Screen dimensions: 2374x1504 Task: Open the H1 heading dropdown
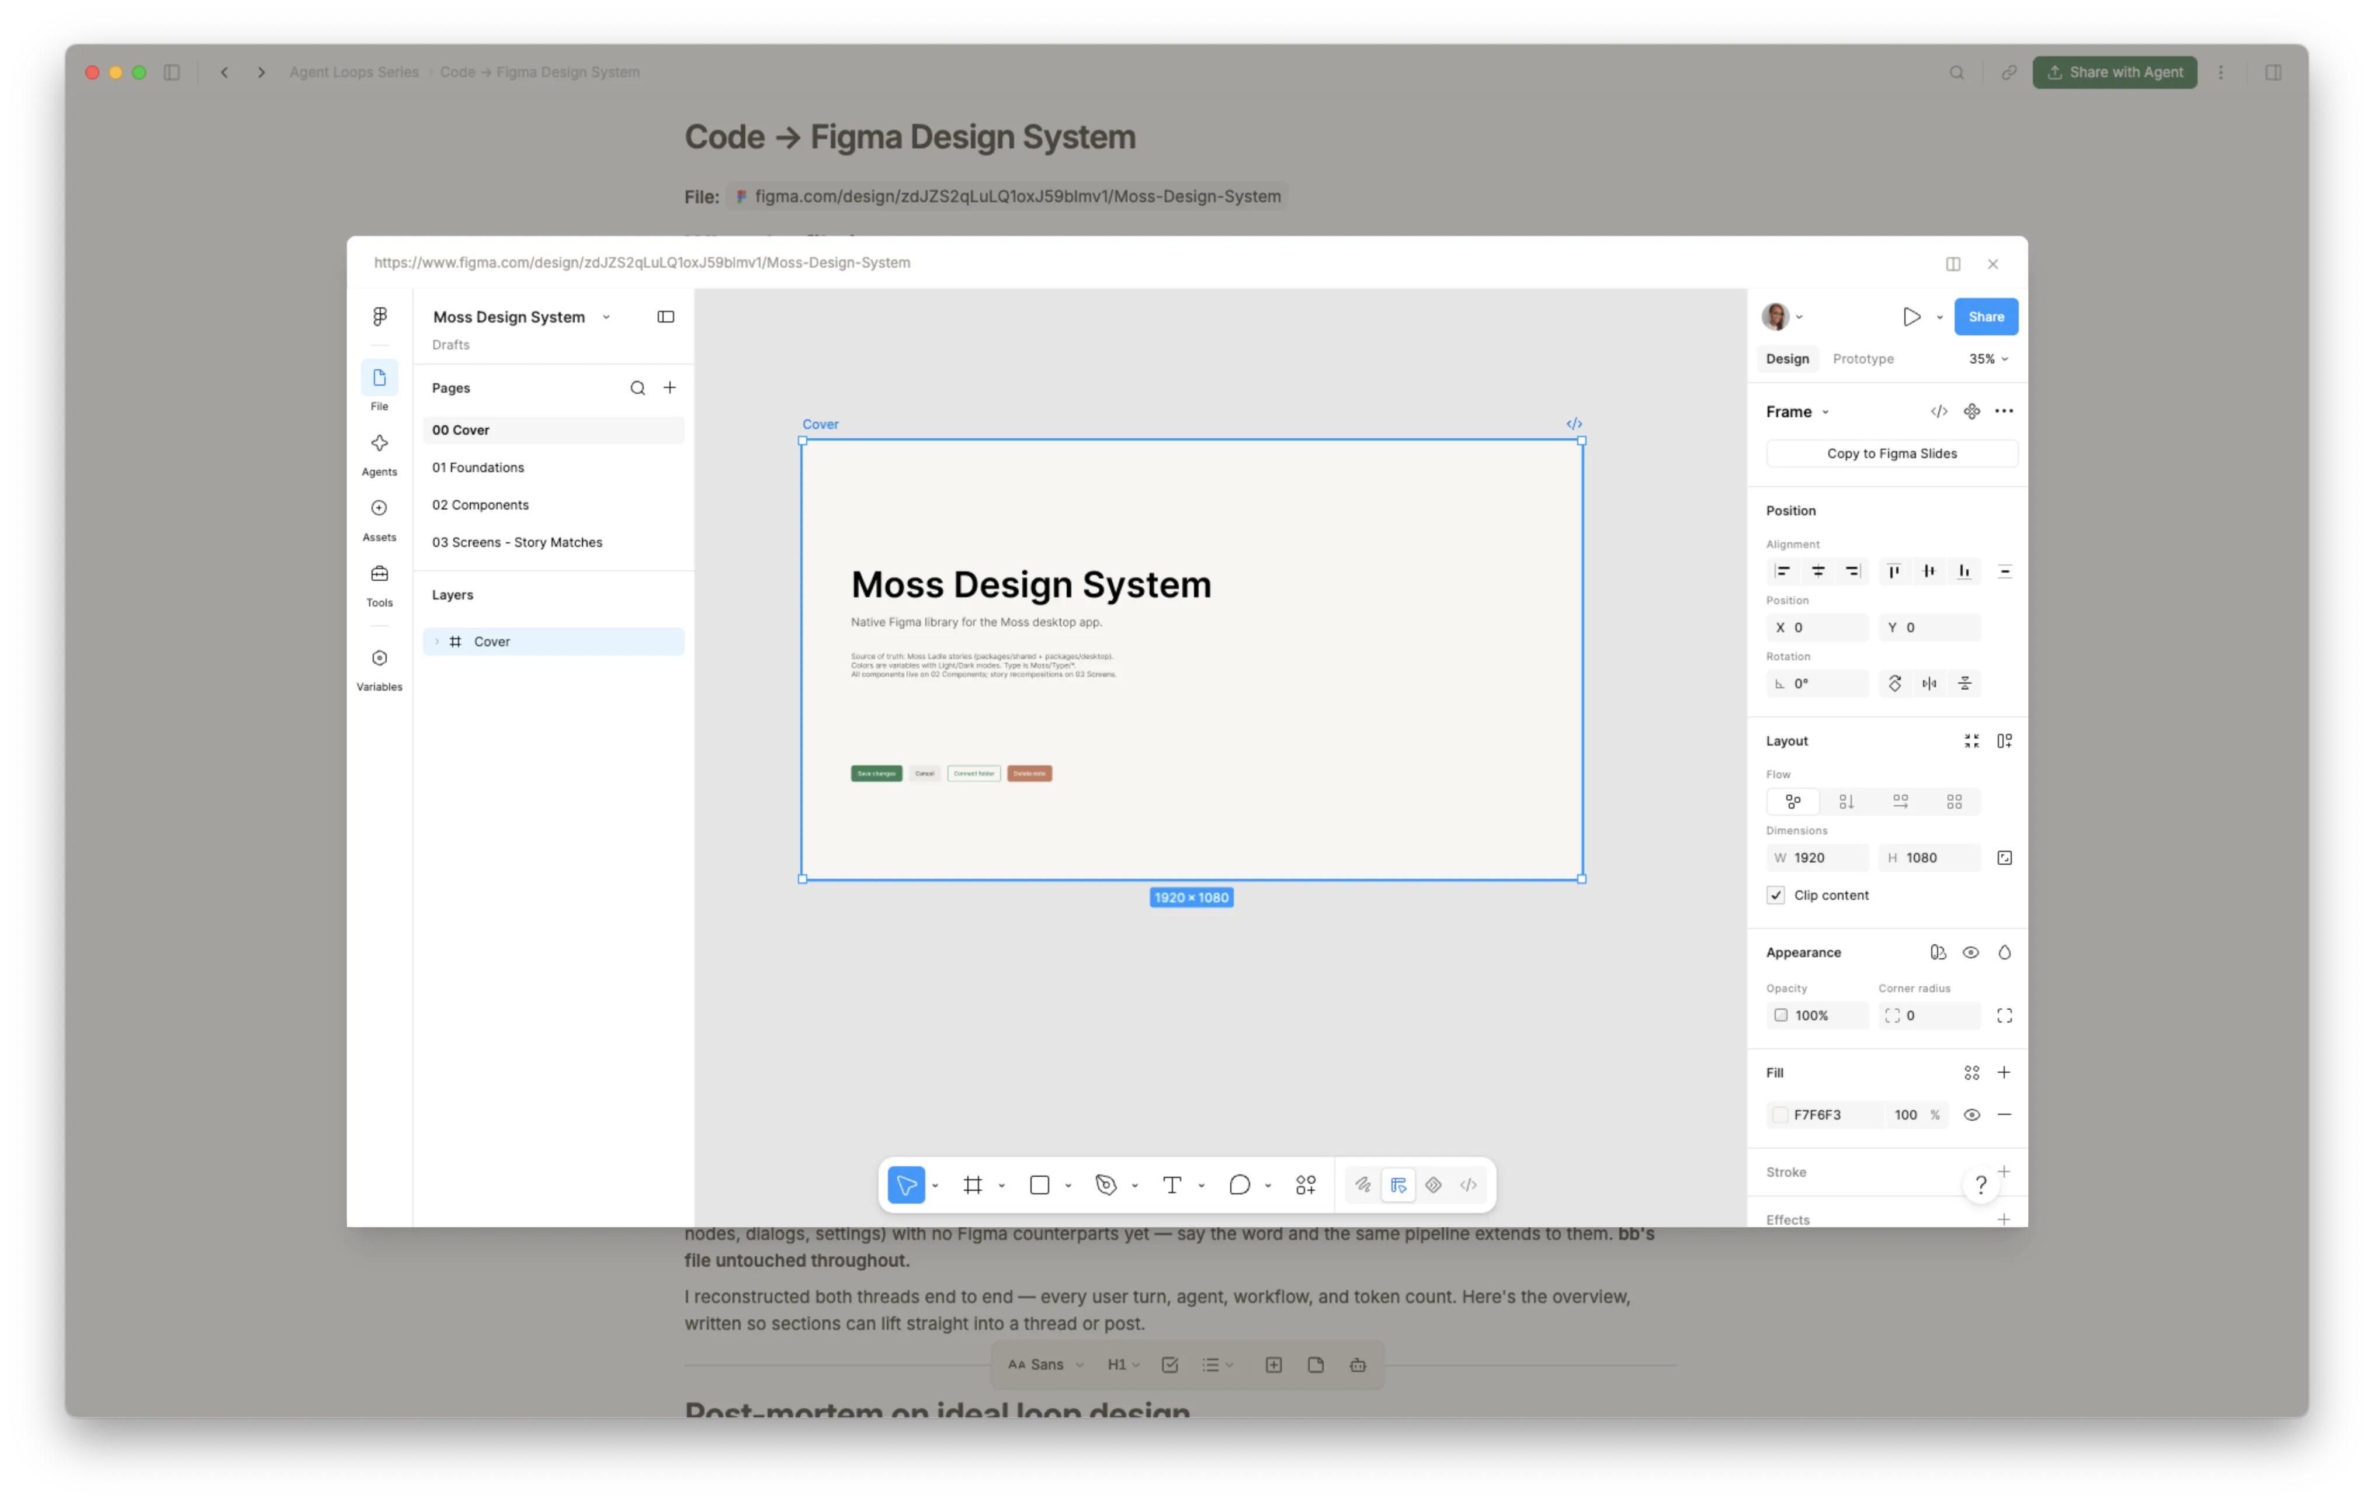coord(1123,1365)
